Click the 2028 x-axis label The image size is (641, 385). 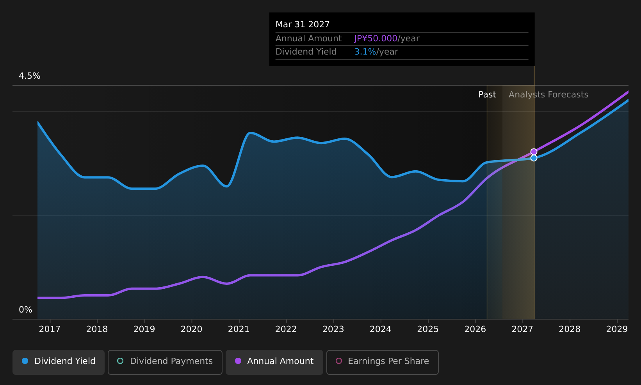click(570, 329)
